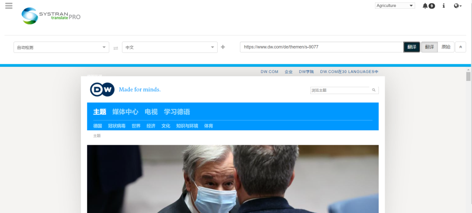Viewport: 472px width, 213px height.
Task: Open the 德国 submenu item
Action: [97, 126]
